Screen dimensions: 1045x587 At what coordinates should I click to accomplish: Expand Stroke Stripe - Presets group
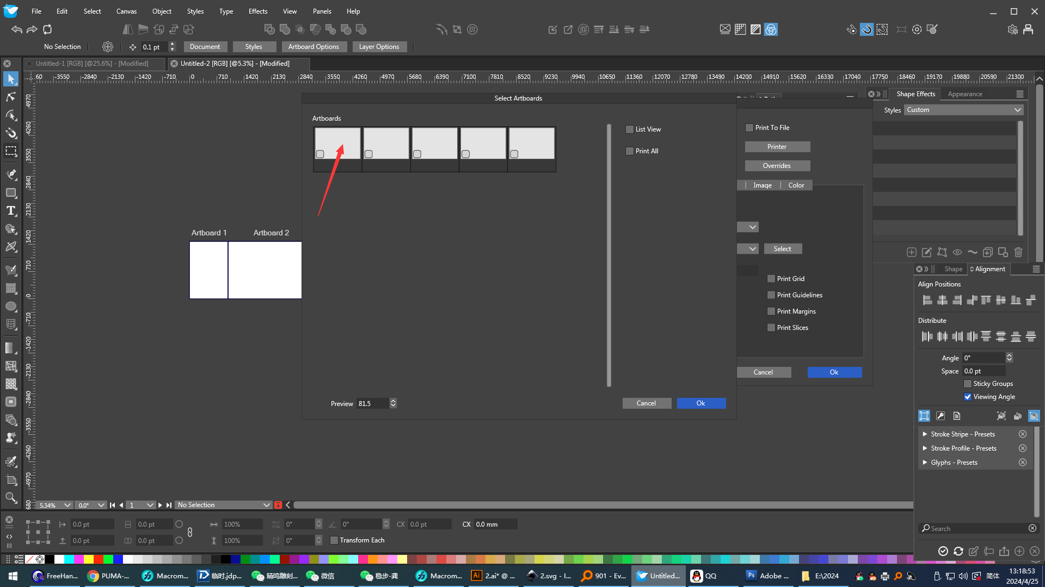click(x=925, y=434)
